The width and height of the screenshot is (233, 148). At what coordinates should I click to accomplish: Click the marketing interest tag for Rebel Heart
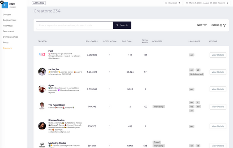(x=158, y=106)
